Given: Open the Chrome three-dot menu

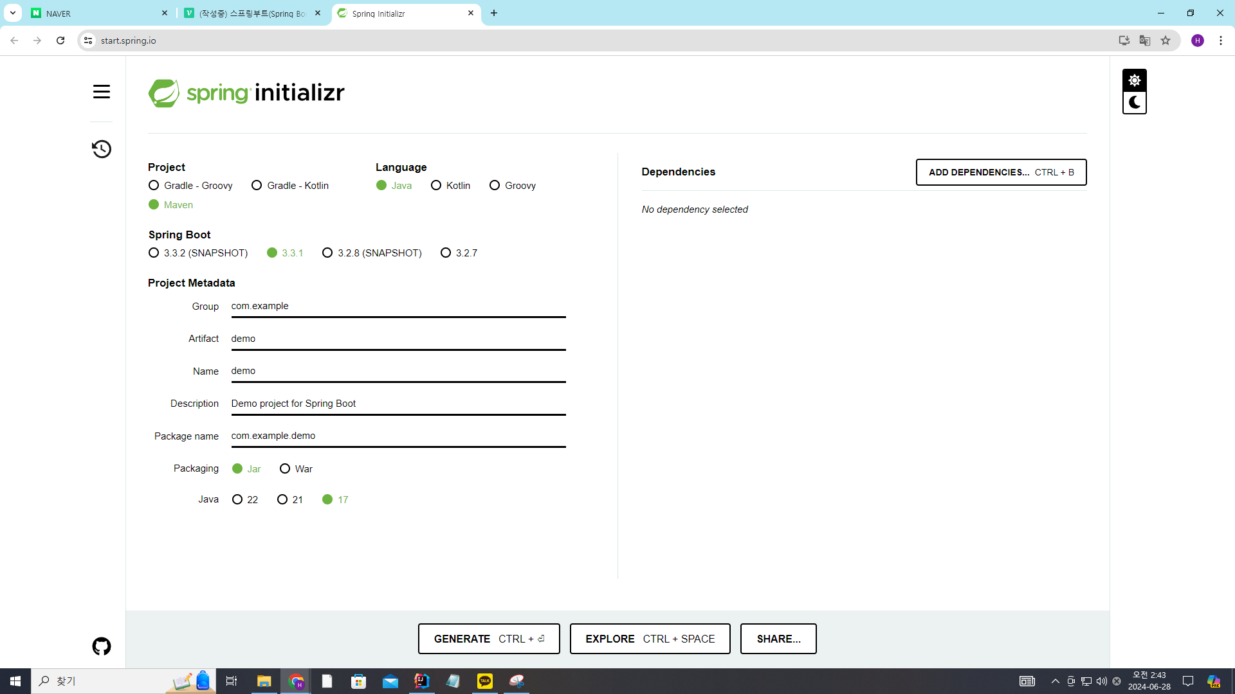Looking at the screenshot, I should [1221, 40].
